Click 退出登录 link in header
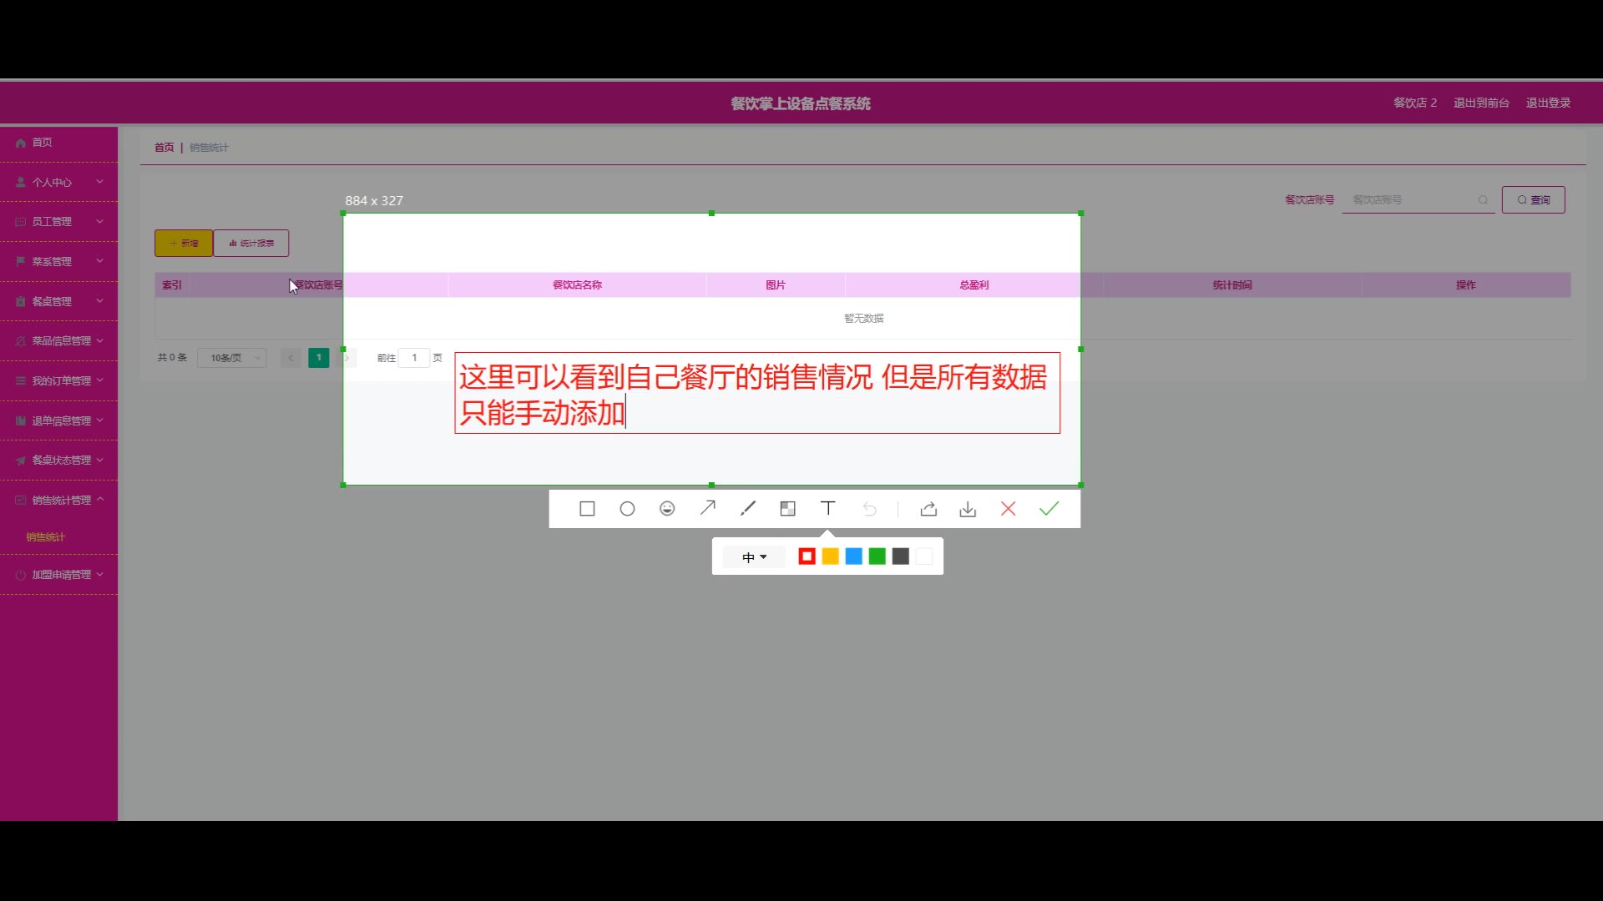1603x901 pixels. click(1548, 103)
